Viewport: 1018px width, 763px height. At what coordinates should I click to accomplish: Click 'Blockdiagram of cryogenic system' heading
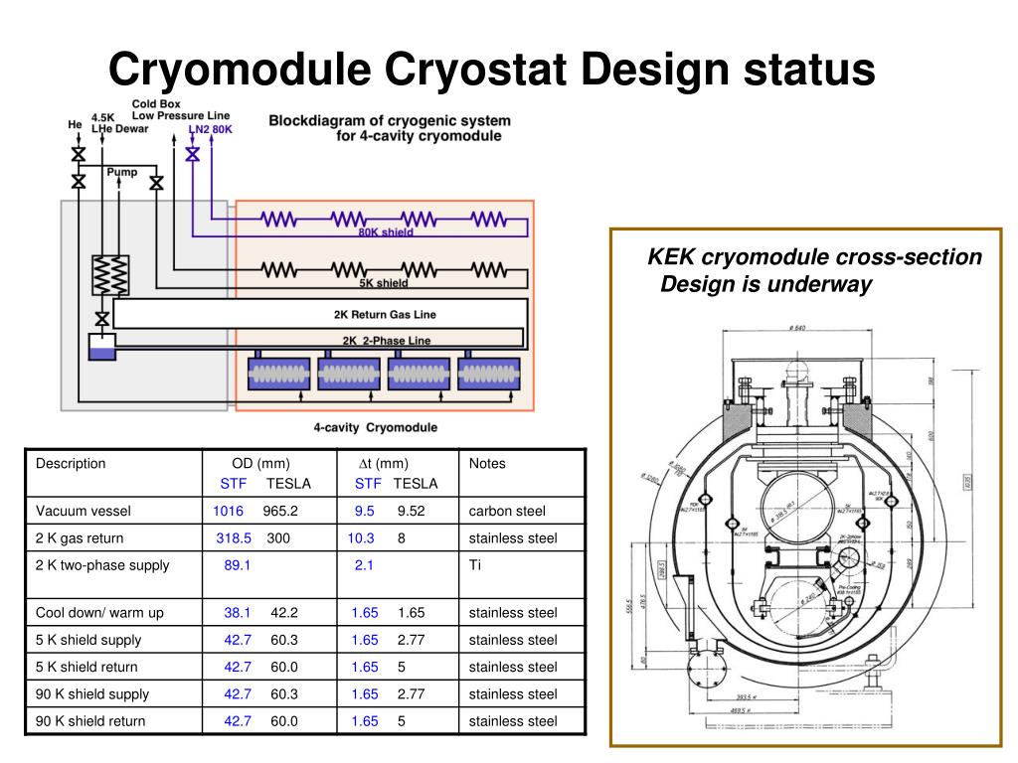tap(390, 120)
